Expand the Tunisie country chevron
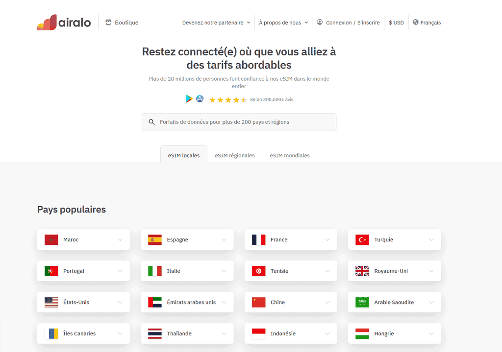502x352 pixels. point(327,271)
